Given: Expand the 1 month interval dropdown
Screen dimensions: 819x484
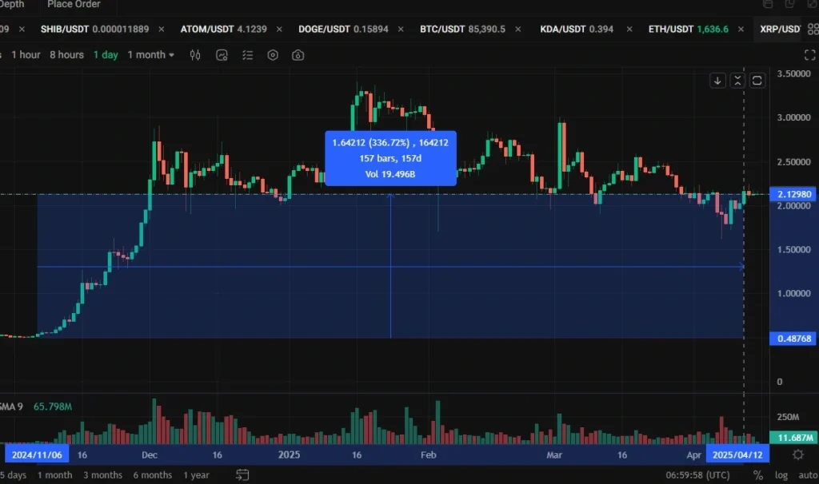Looking at the screenshot, I should [x=151, y=55].
